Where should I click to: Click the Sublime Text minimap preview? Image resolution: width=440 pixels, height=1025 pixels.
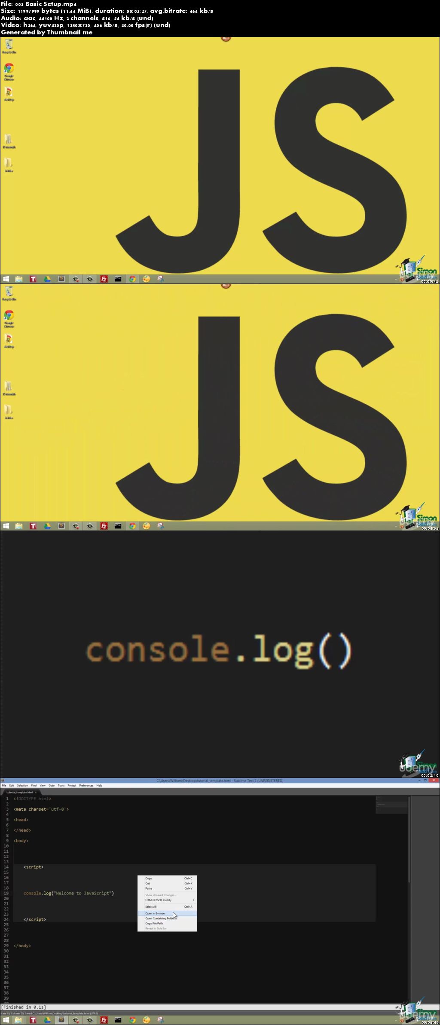pos(391,805)
